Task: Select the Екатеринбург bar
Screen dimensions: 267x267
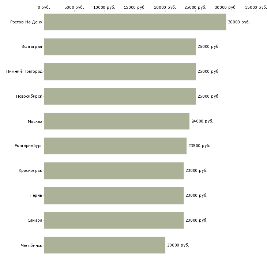Action: tap(115, 146)
